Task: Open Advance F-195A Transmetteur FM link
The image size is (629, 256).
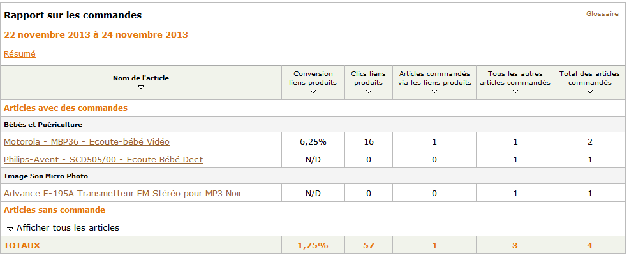Action: coord(122,193)
